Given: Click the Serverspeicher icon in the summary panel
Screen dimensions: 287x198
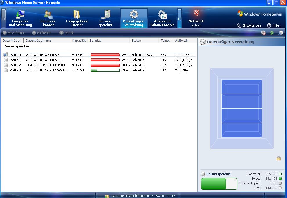Looking at the screenshot, I should pos(203,174).
